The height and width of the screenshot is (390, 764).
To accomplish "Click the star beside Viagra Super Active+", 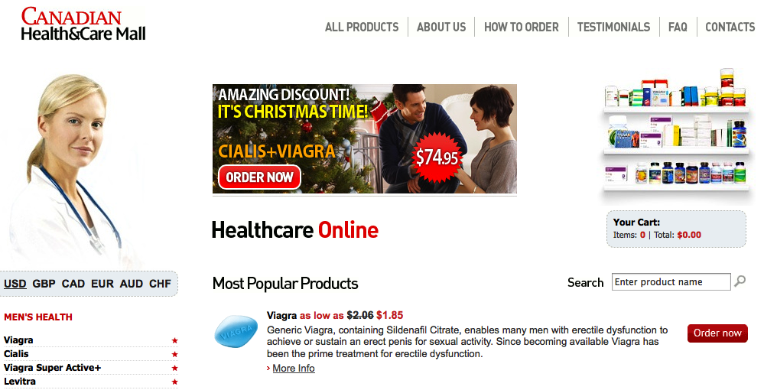I will [x=174, y=368].
